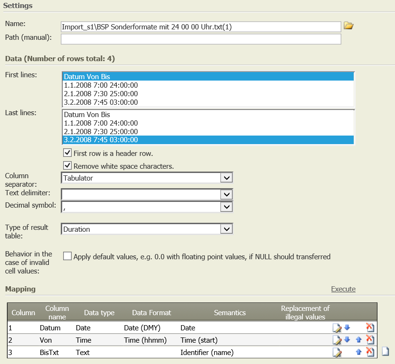
Task: Select highlighted '3.2.2008 7:45 03:00:00' in Last lines
Action: point(208,140)
